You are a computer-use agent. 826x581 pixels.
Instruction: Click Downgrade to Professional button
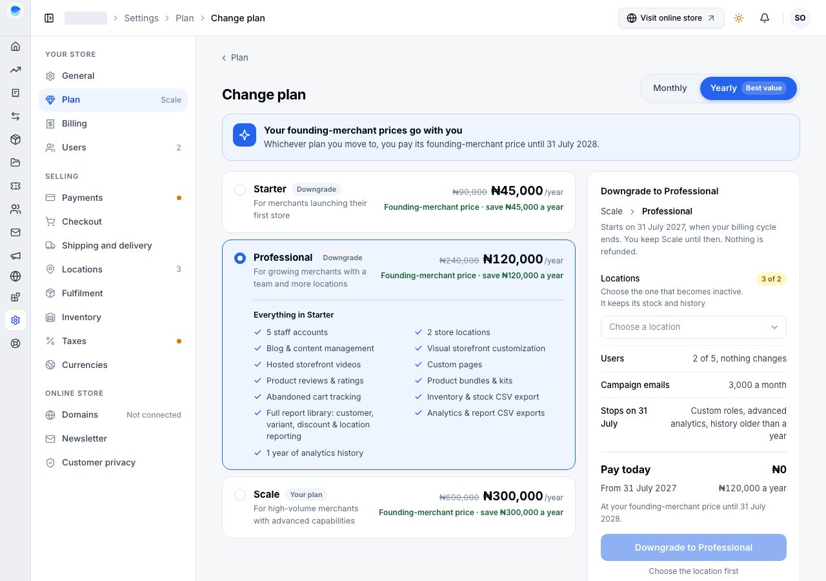pos(694,547)
